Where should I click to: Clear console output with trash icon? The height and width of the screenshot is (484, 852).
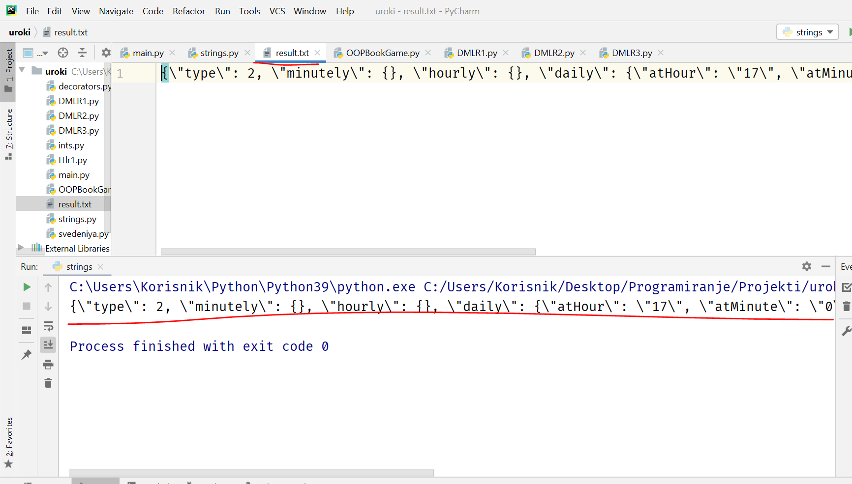click(x=48, y=383)
